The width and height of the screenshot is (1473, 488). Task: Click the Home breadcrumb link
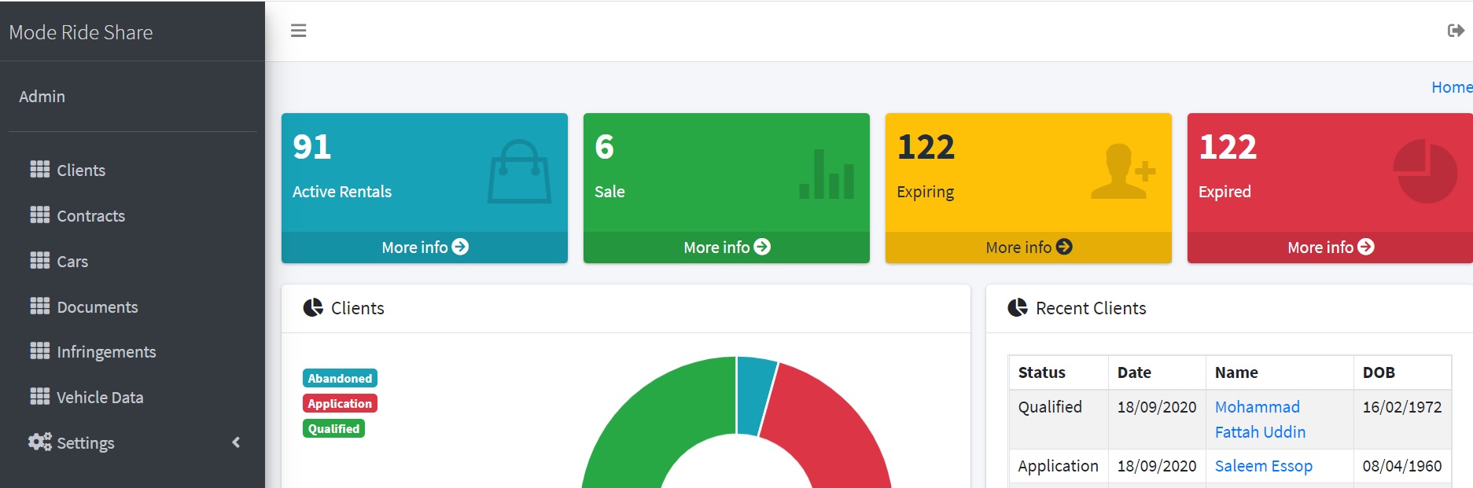pos(1451,87)
